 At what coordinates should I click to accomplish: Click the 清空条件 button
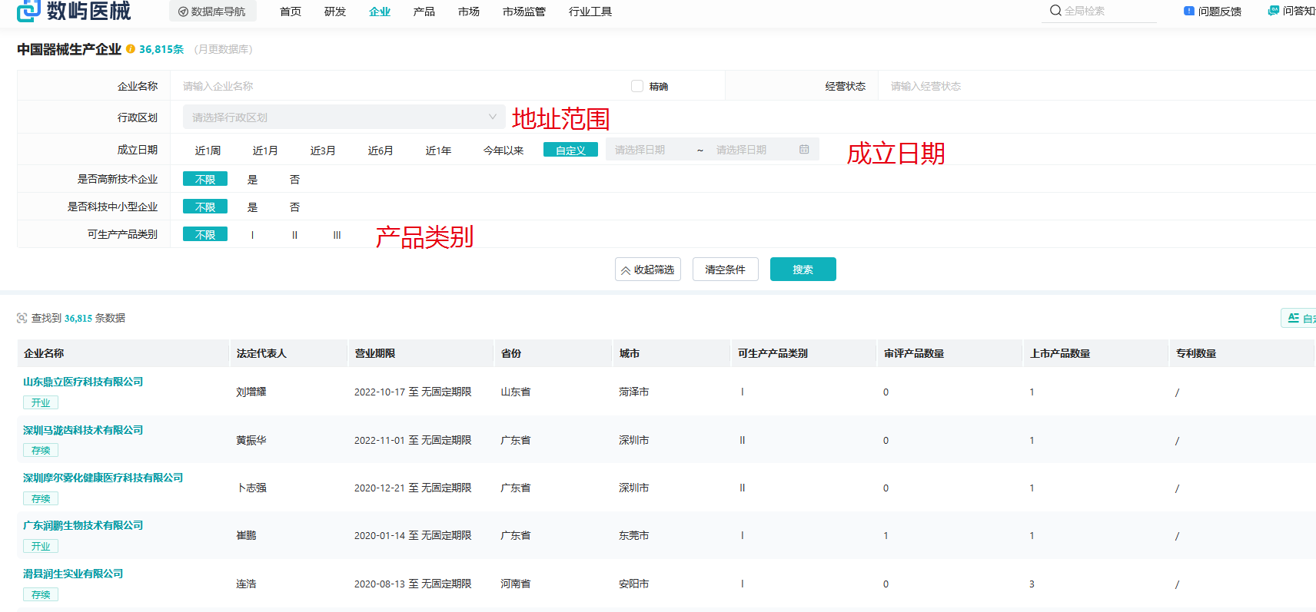pos(725,270)
